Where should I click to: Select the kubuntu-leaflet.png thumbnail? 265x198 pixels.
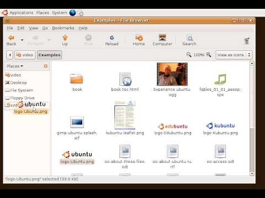pos(125,115)
